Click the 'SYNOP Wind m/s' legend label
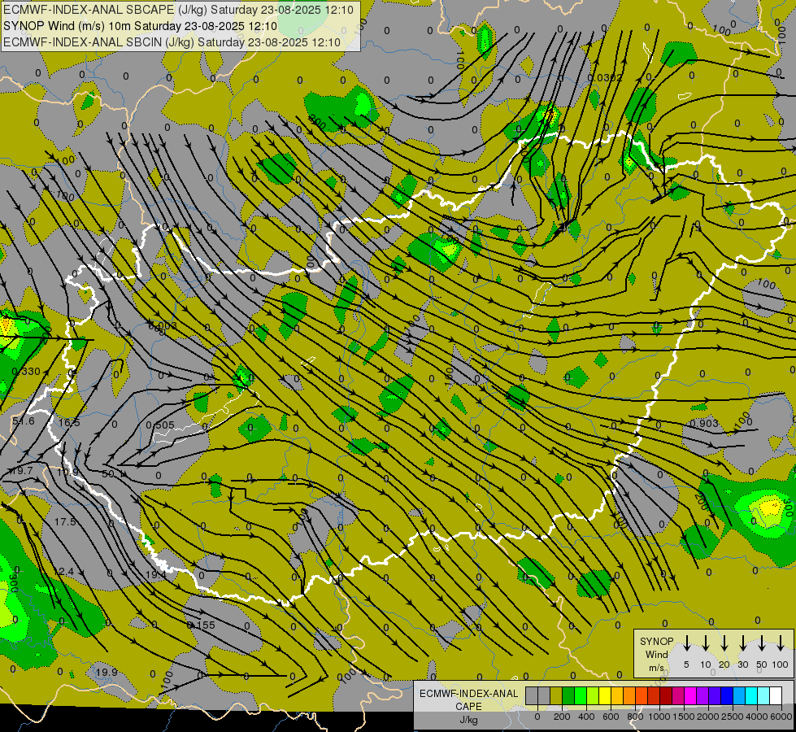The image size is (796, 732). [656, 654]
